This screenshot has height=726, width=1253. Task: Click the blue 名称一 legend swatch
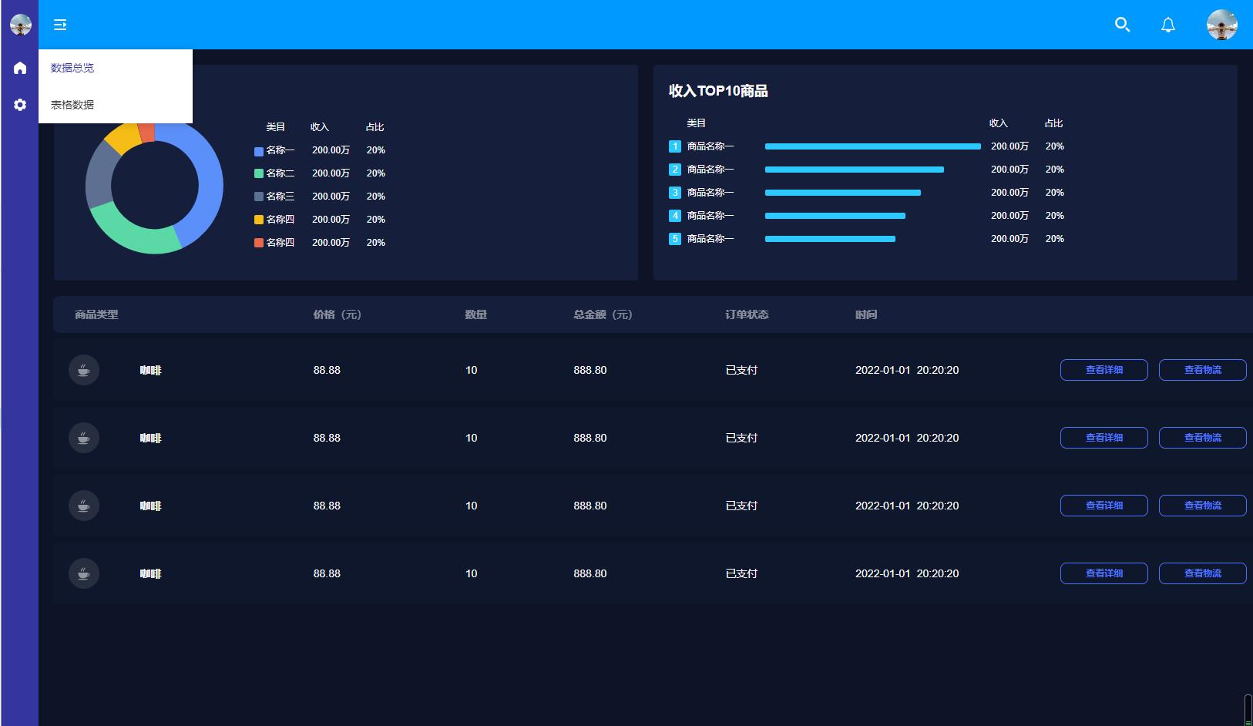click(x=259, y=151)
